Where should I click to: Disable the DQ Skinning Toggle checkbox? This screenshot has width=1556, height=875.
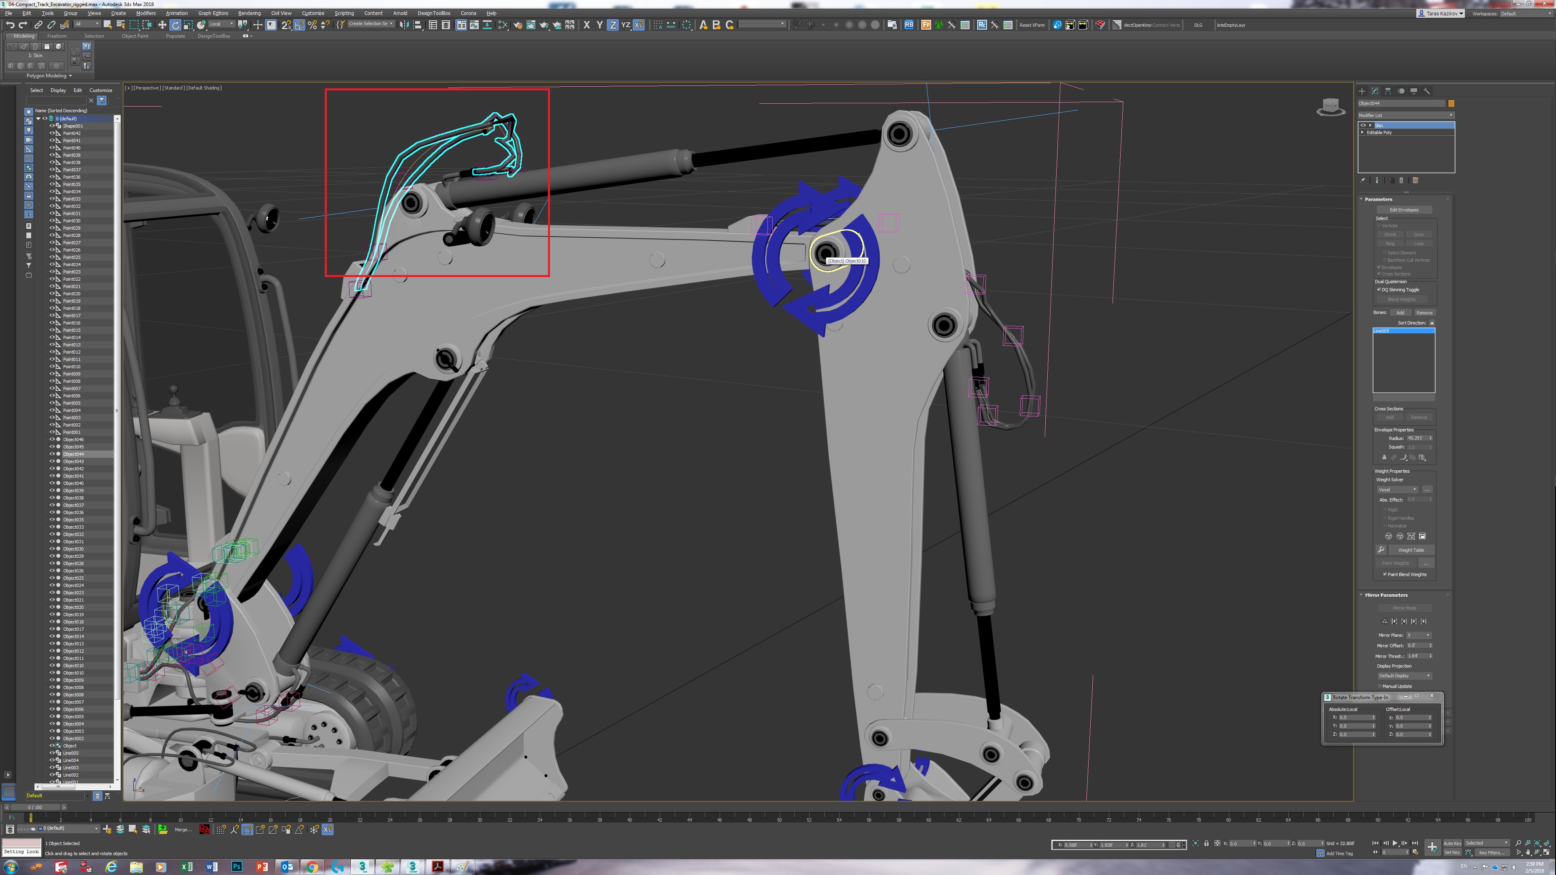1379,290
